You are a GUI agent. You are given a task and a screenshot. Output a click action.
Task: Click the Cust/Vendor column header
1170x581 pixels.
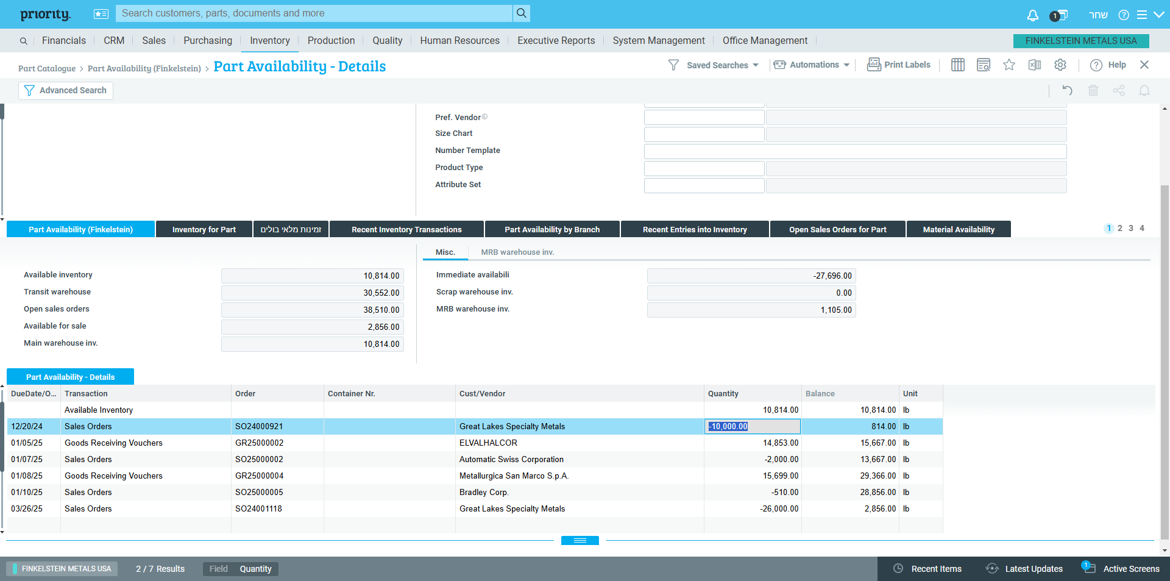580,393
